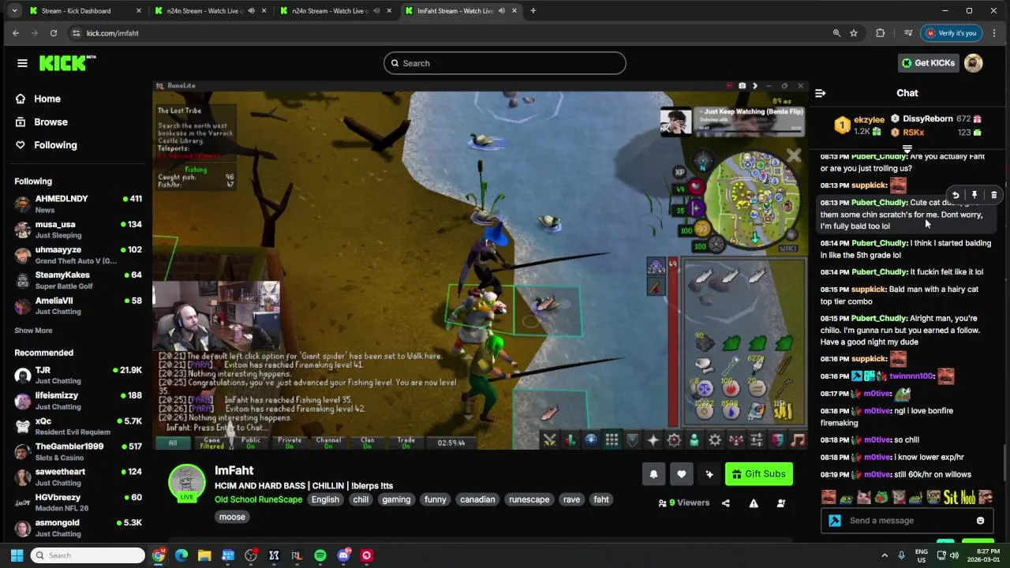Image resolution: width=1010 pixels, height=568 pixels.
Task: Click the Send a message field
Action: tap(907, 521)
